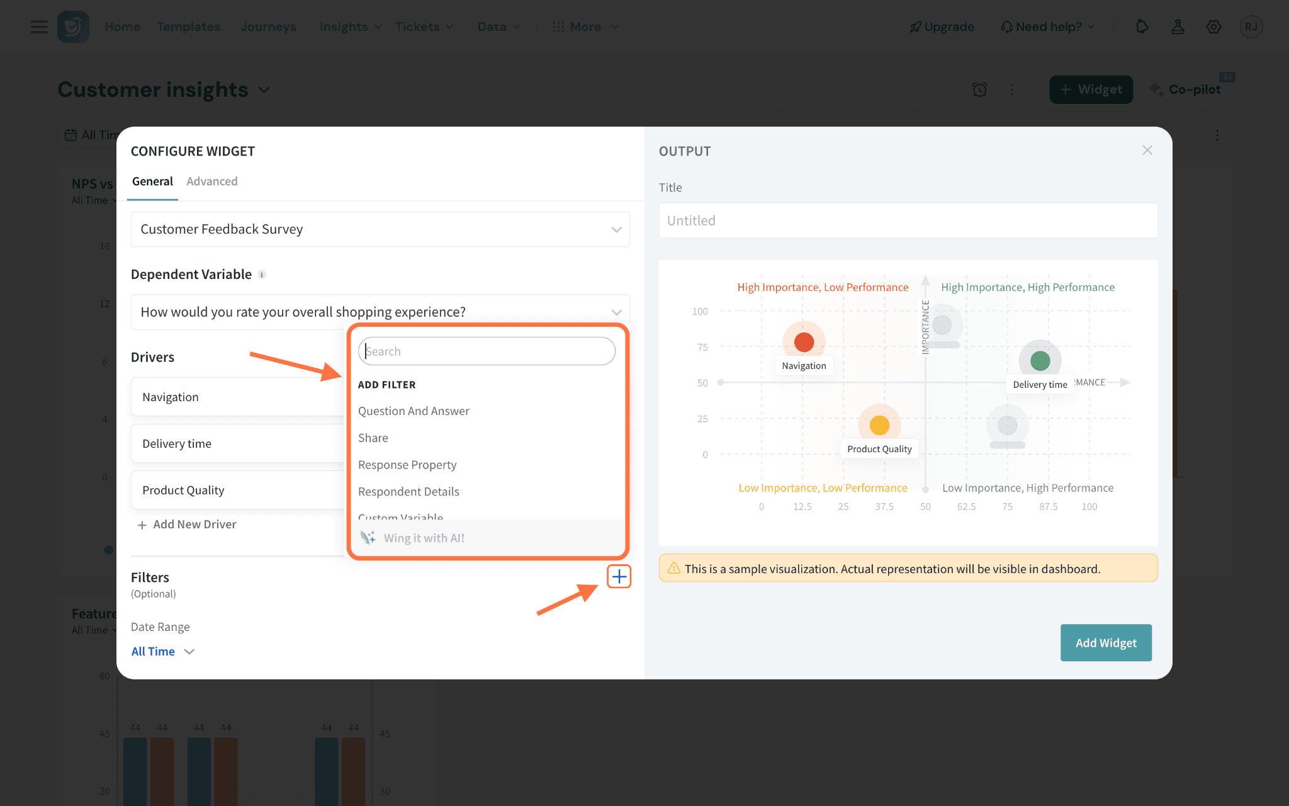The height and width of the screenshot is (806, 1289).
Task: Open the notifications bell icon
Action: click(x=1142, y=26)
